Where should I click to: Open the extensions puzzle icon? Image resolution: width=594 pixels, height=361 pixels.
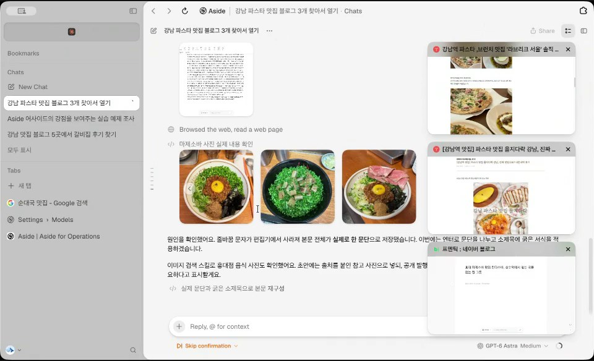click(x=583, y=11)
